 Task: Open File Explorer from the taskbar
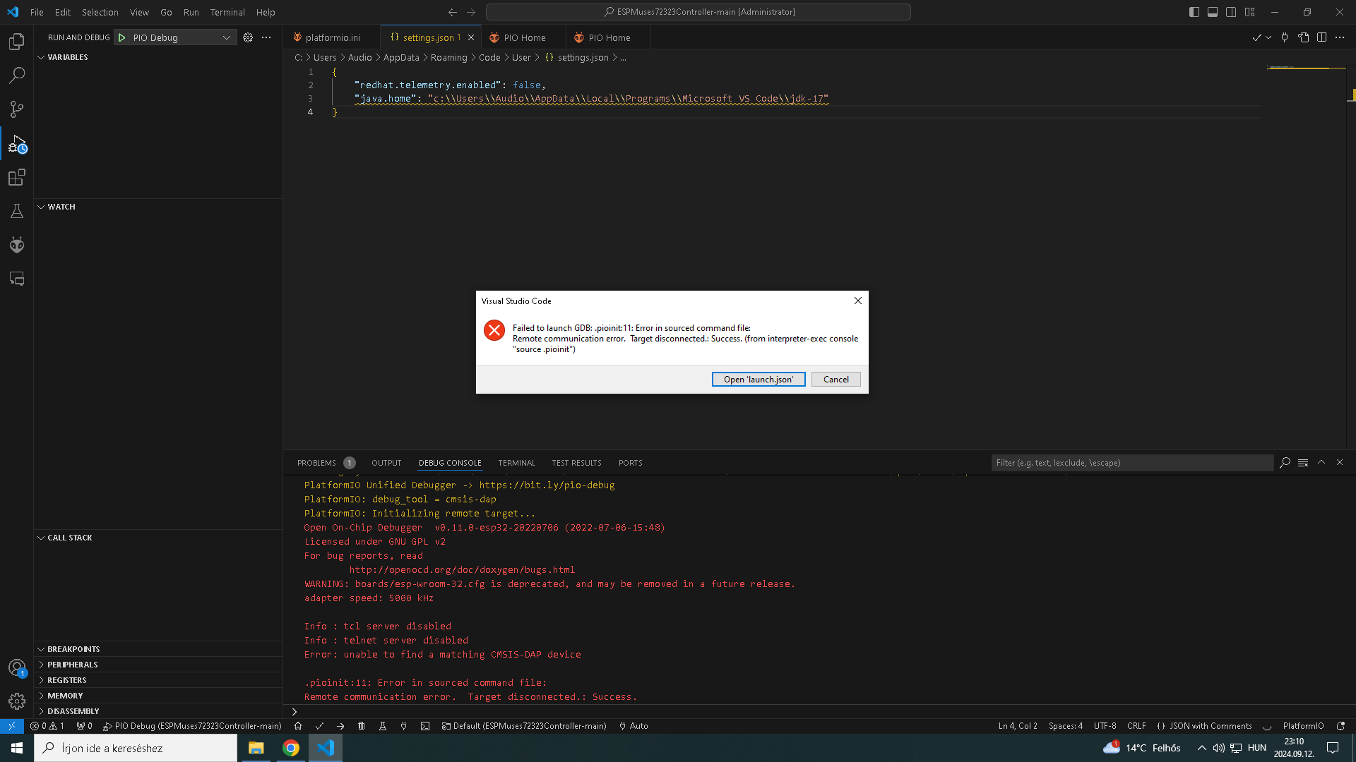256,748
